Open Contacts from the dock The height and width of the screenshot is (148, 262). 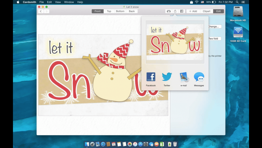click(x=108, y=144)
